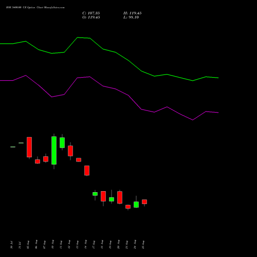
Task: Click the low value L: 98.10
Action: (131, 17)
